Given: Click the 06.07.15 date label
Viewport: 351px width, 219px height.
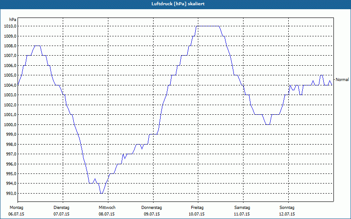Looking at the screenshot, I should pos(16,214).
